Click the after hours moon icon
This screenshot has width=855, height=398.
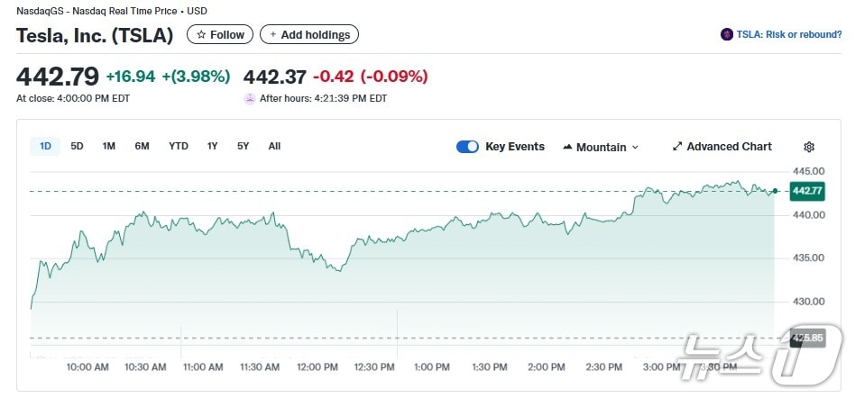click(250, 98)
